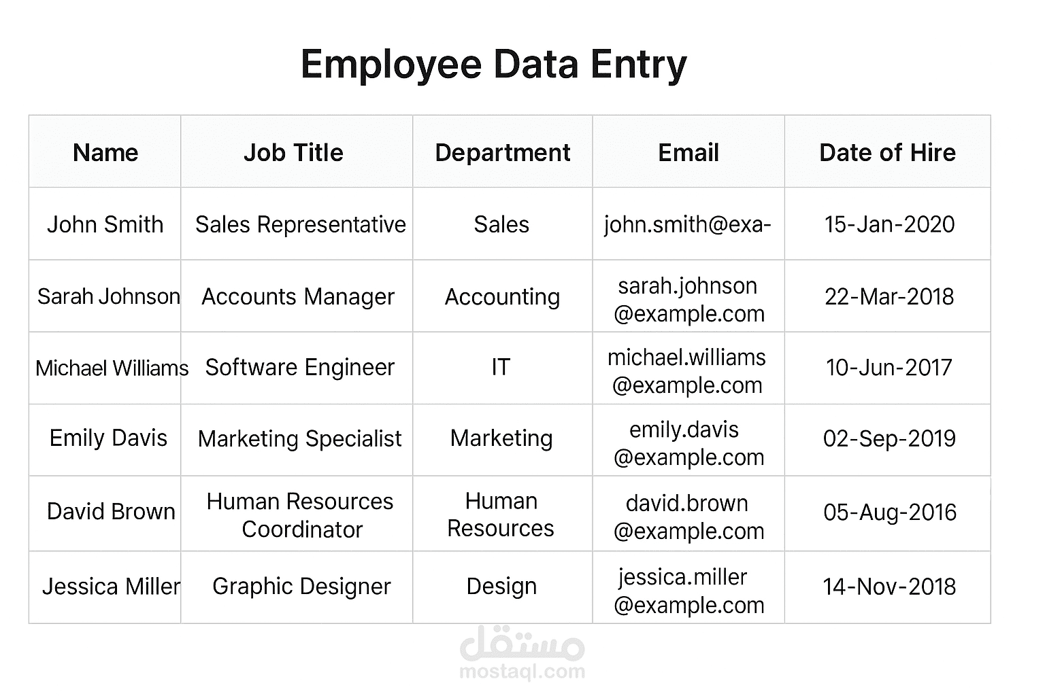This screenshot has width=1045, height=696.
Task: Click the Jessica Miller name cell
Action: (105, 586)
